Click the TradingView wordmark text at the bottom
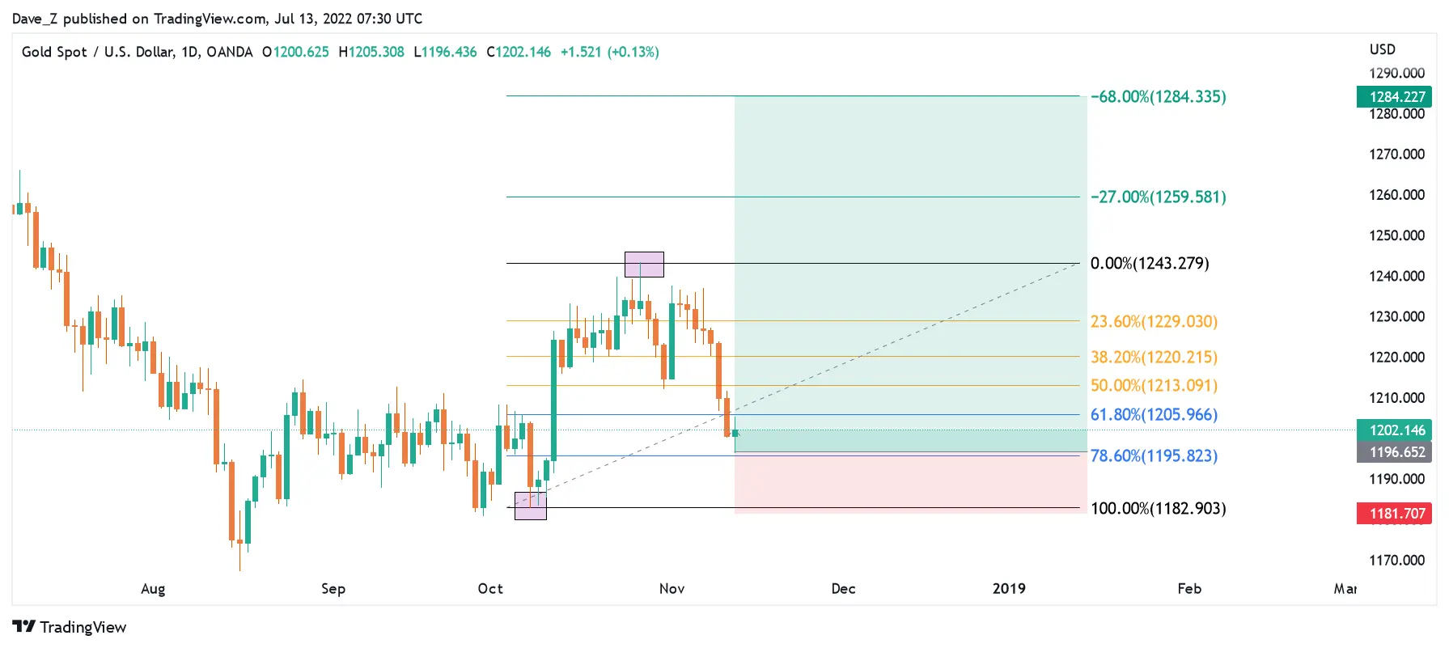Image resolution: width=1449 pixels, height=648 pixels. [83, 627]
